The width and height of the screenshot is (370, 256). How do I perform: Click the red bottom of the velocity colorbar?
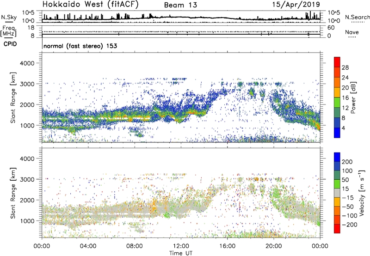tap(337, 229)
